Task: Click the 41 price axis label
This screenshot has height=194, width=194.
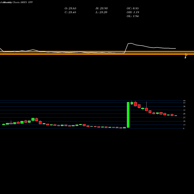Action: 184,103
